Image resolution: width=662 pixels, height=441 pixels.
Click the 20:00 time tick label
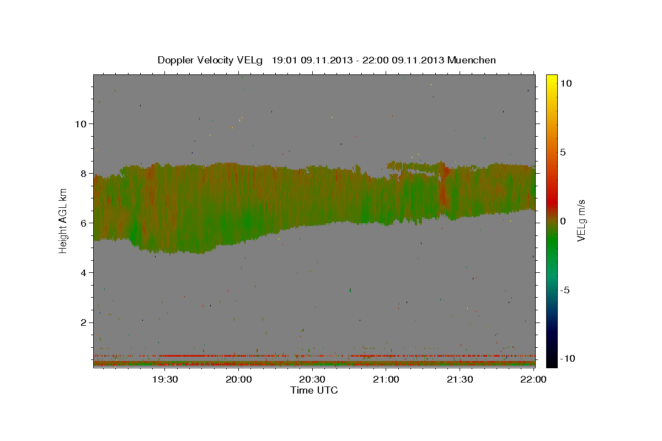coord(239,379)
